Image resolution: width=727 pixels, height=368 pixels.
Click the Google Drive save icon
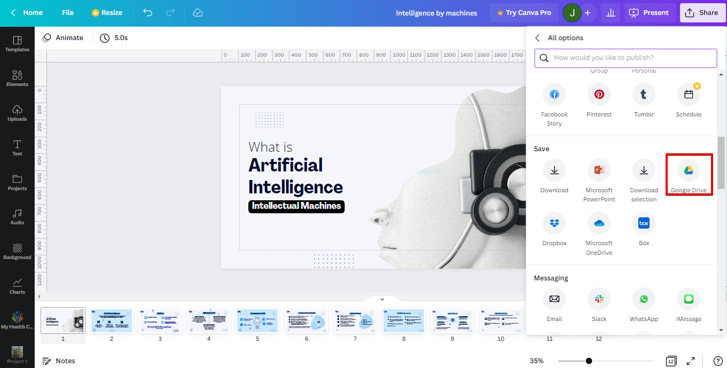[x=689, y=170]
